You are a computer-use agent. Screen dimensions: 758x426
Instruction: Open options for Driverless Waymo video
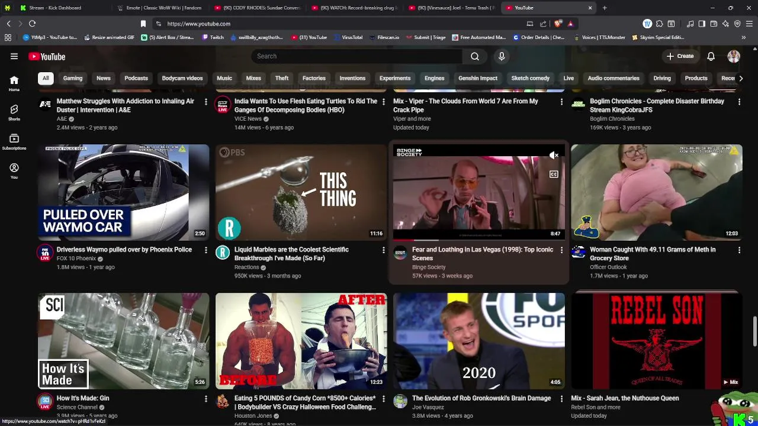coord(206,250)
